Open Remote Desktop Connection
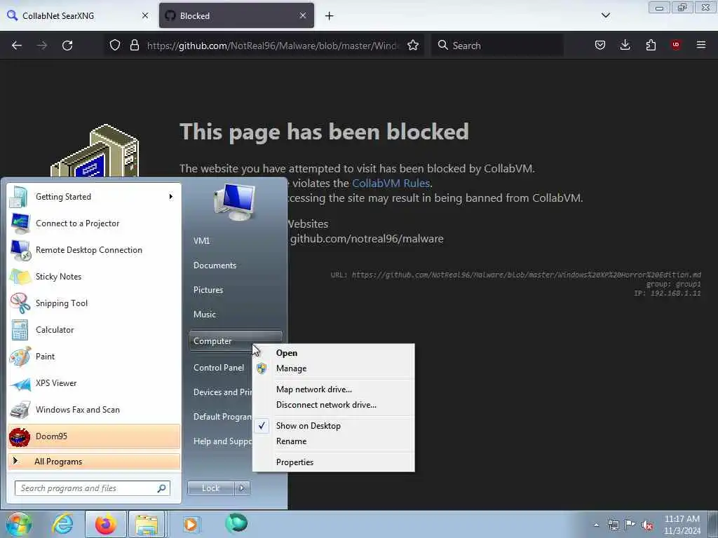This screenshot has width=718, height=538. point(95,250)
